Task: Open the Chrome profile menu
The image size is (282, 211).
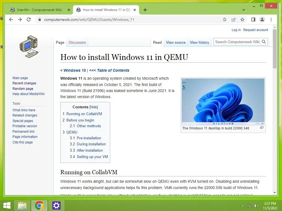Action: pos(262,20)
